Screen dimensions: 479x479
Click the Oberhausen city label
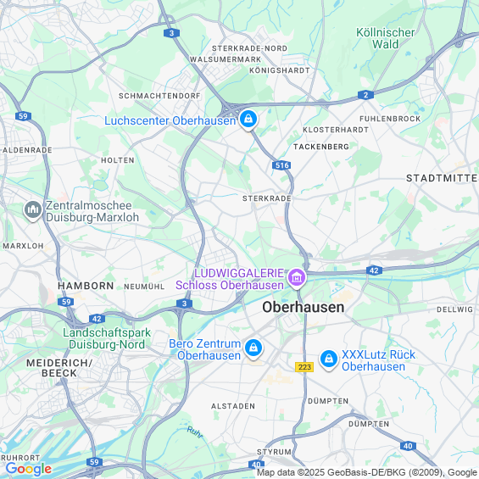pos(303,307)
